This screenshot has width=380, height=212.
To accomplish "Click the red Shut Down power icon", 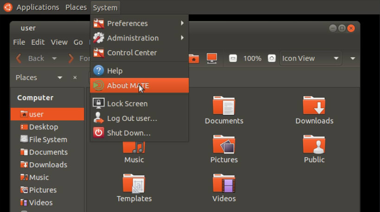I will point(99,132).
